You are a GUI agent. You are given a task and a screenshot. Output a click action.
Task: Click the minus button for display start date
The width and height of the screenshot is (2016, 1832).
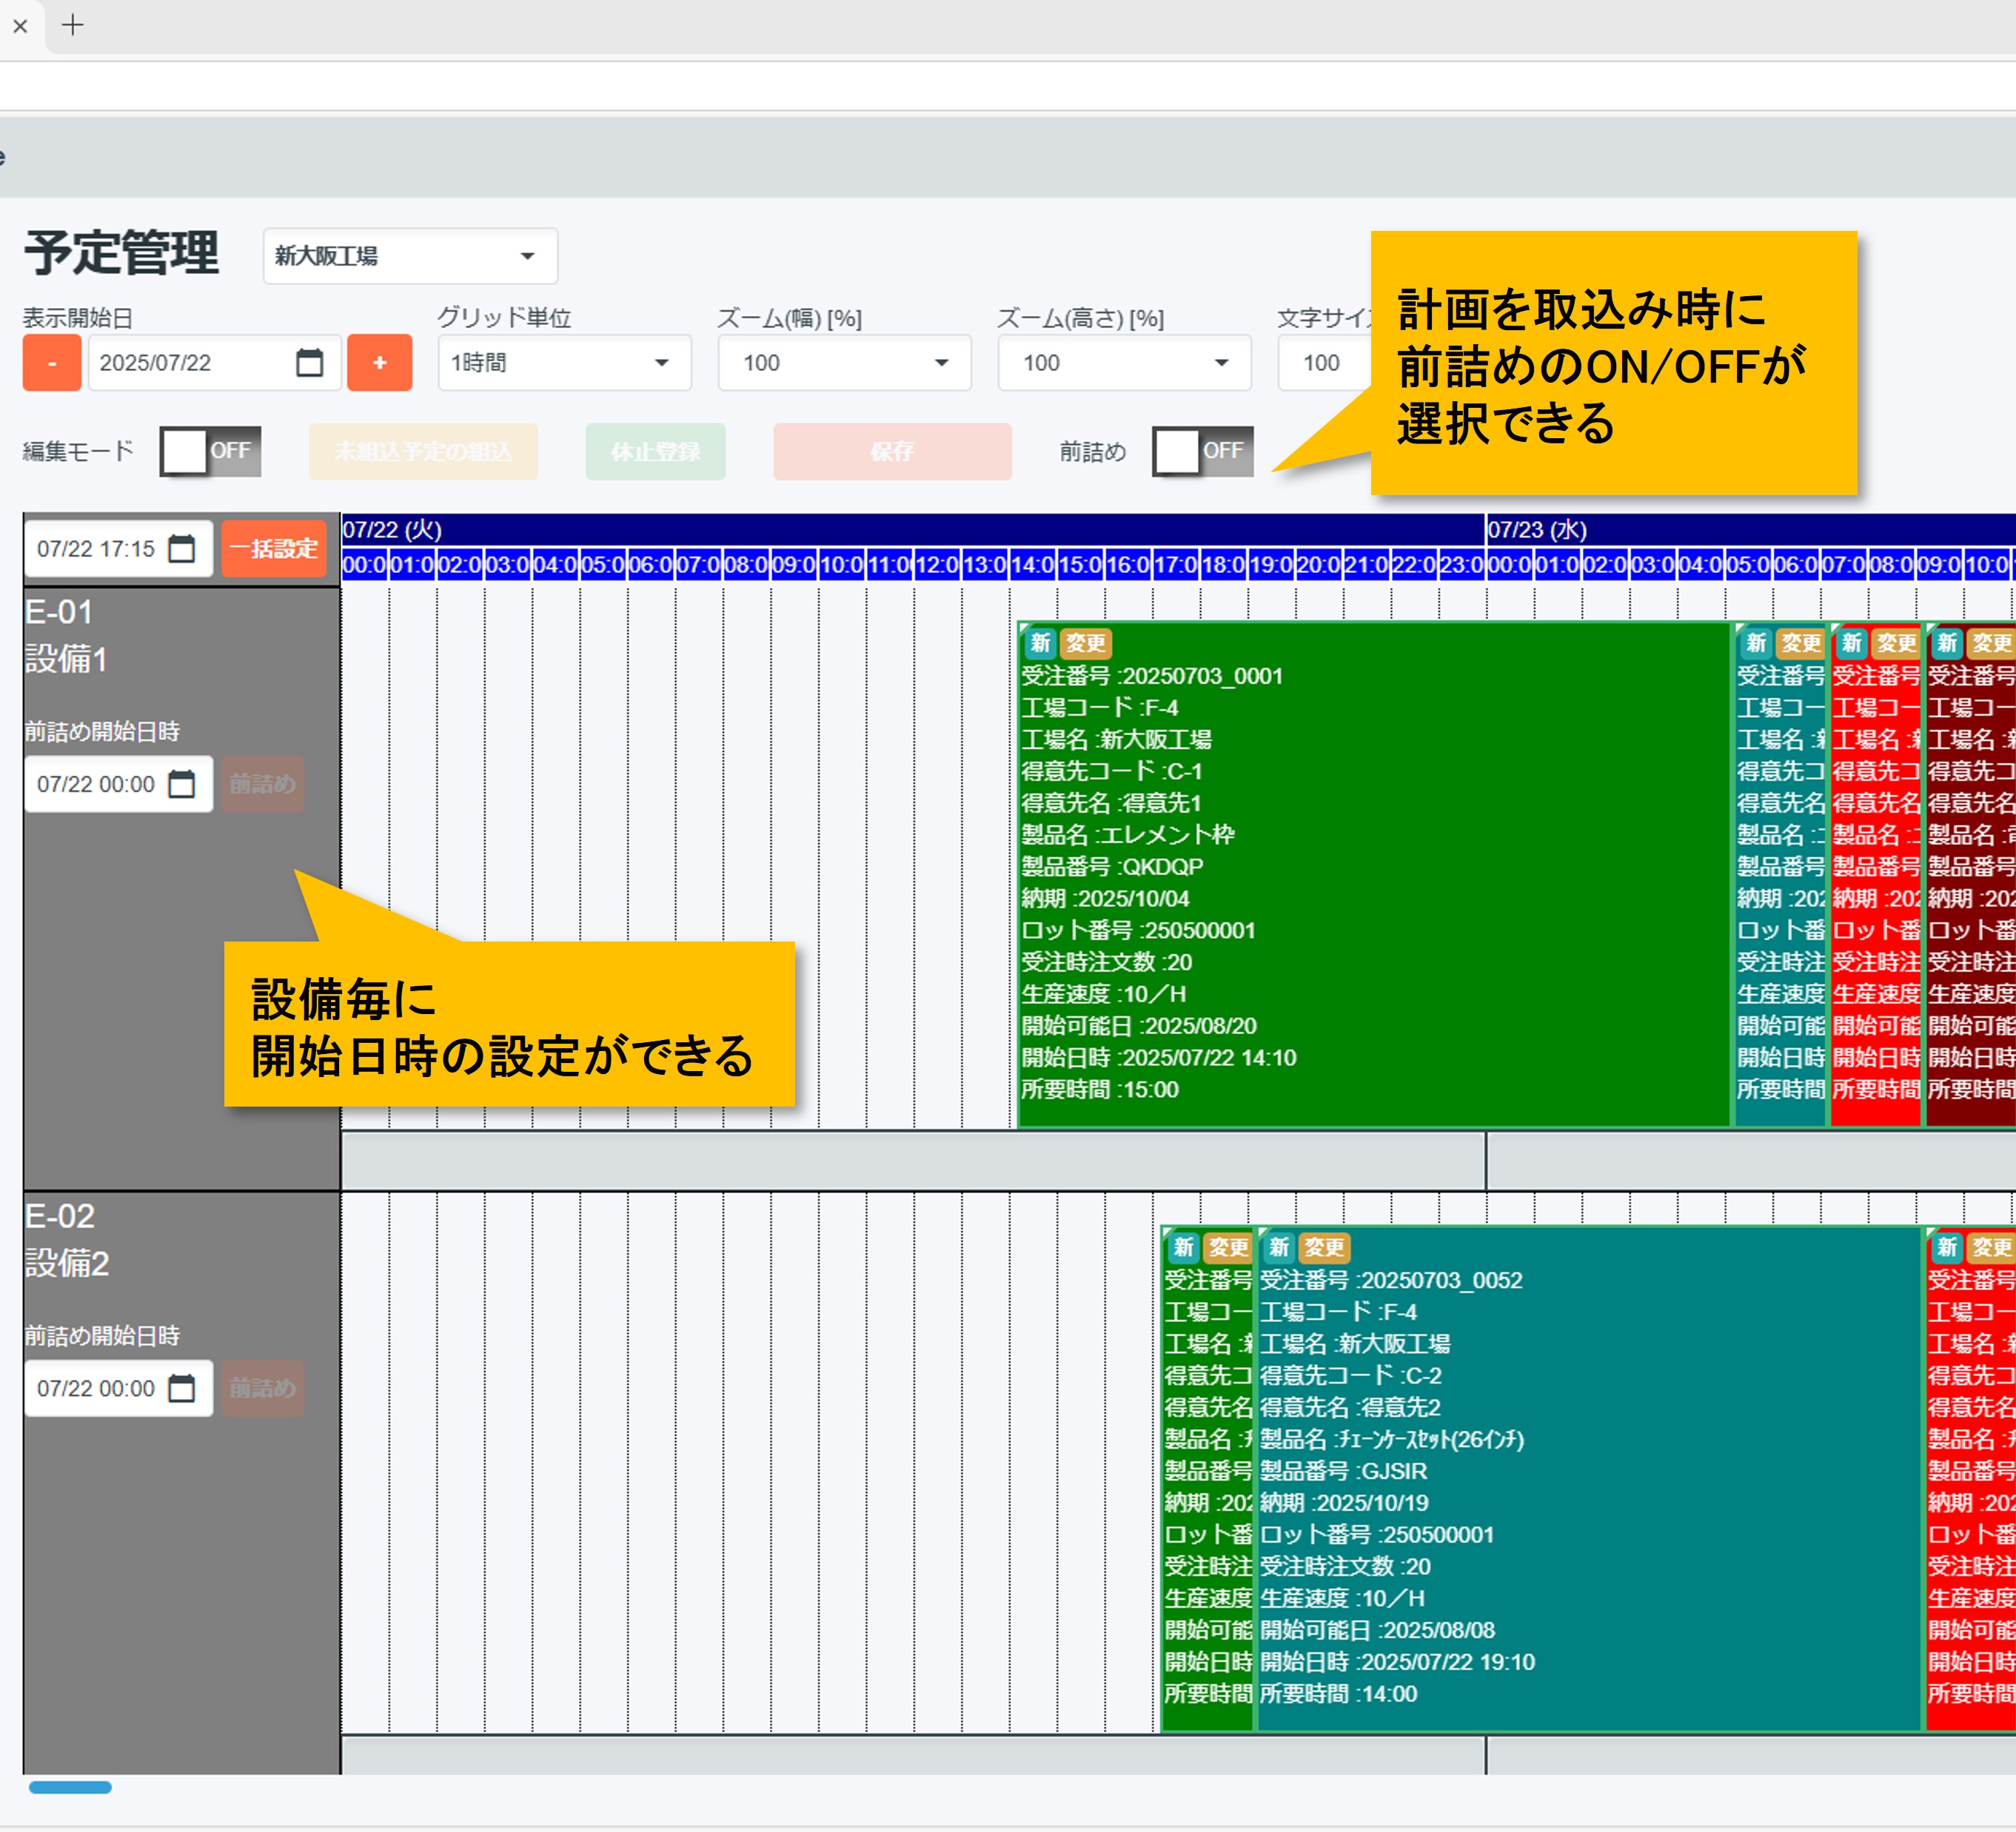(x=52, y=363)
